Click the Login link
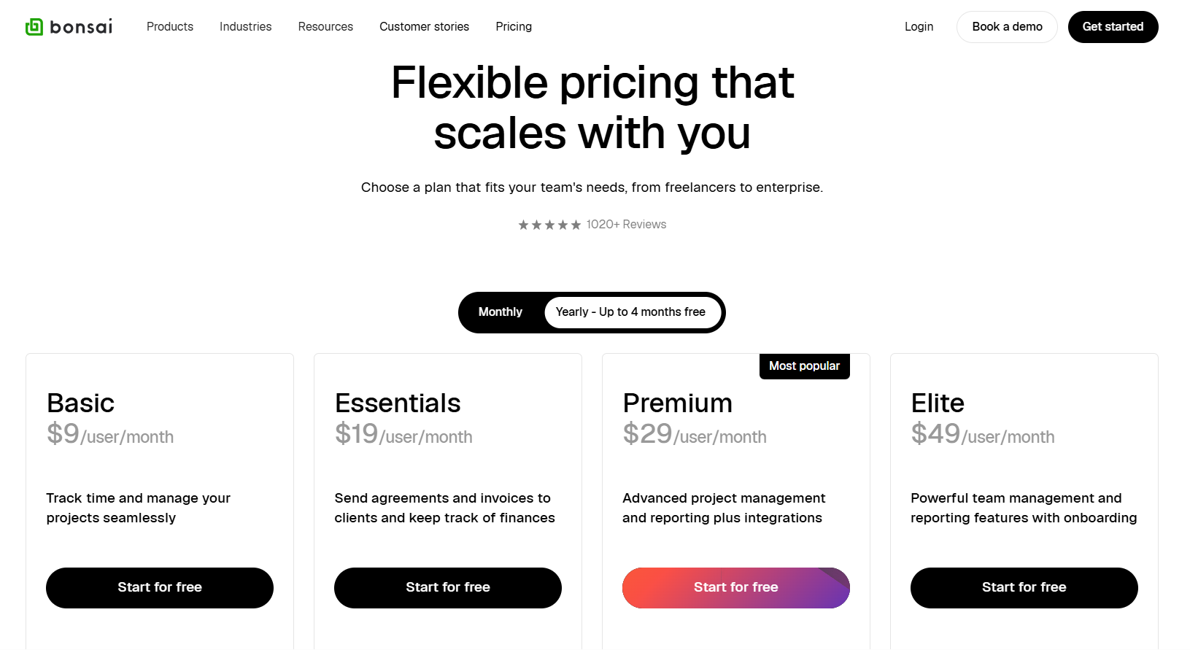 click(919, 27)
